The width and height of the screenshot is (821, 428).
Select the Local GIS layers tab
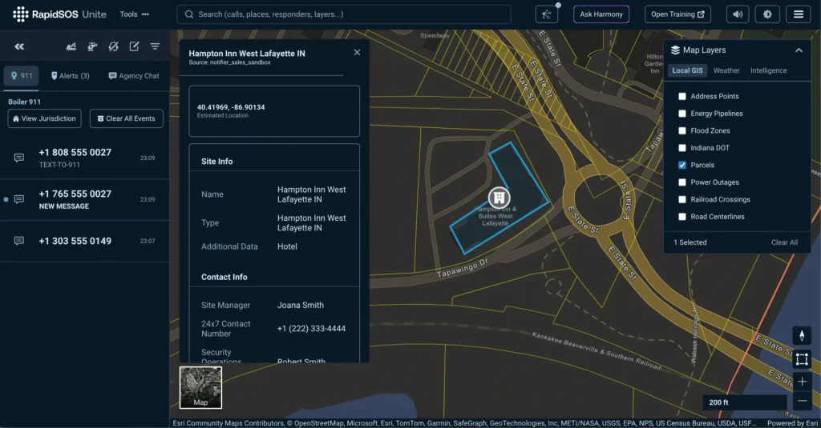coord(687,70)
